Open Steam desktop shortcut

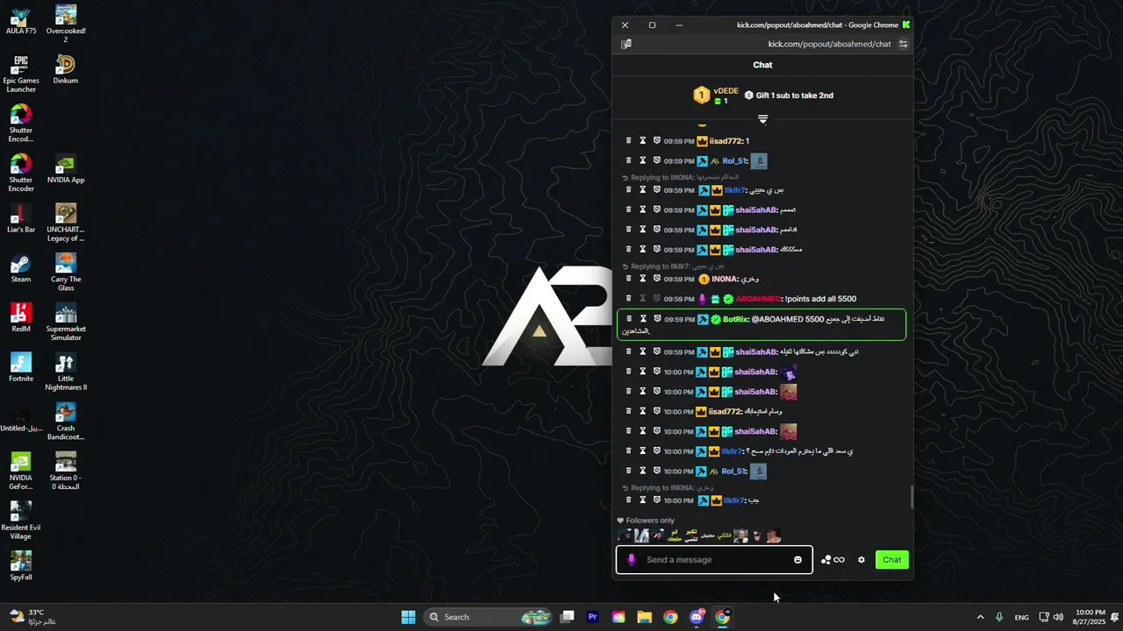21,268
